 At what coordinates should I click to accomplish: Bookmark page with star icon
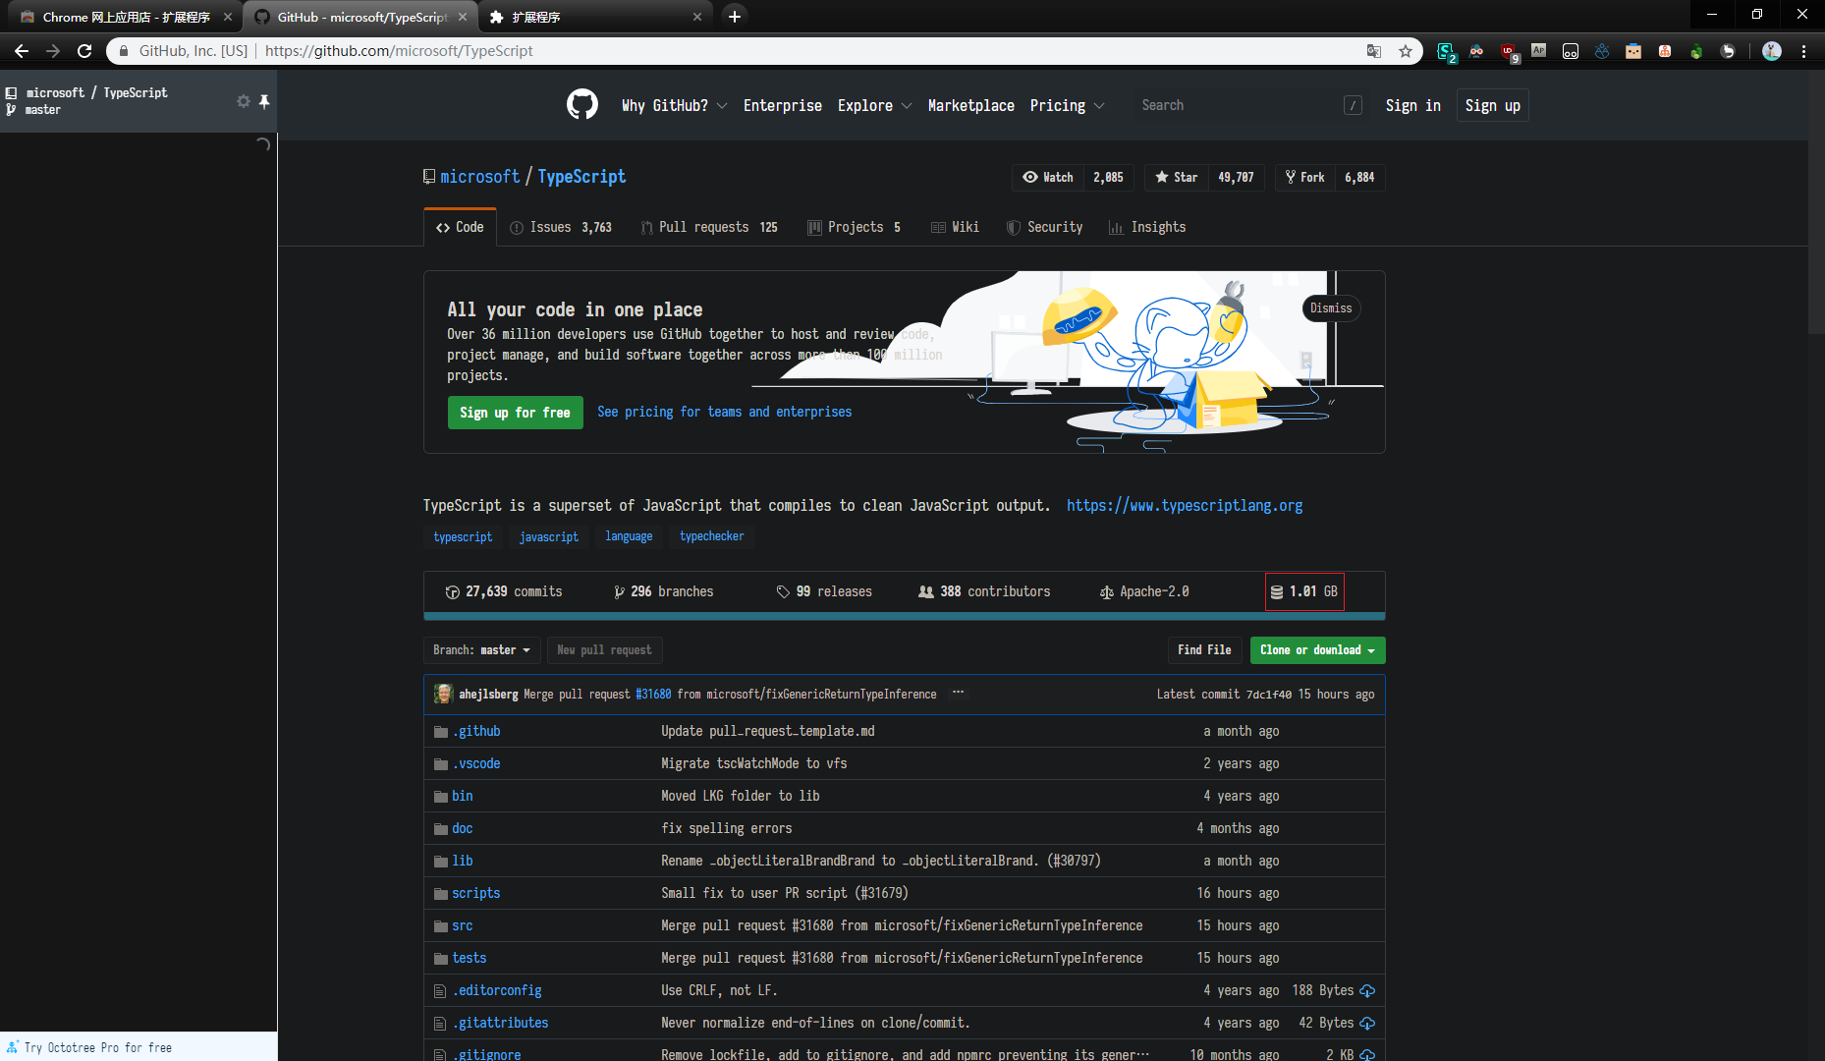1406,51
